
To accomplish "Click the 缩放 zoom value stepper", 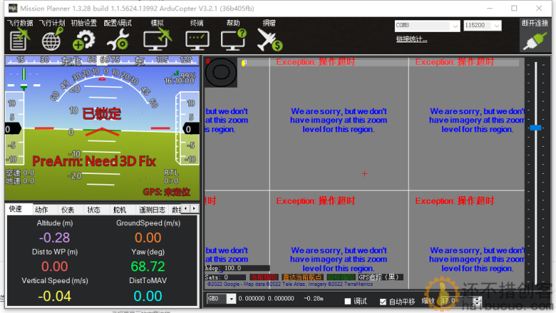I will point(477,301).
